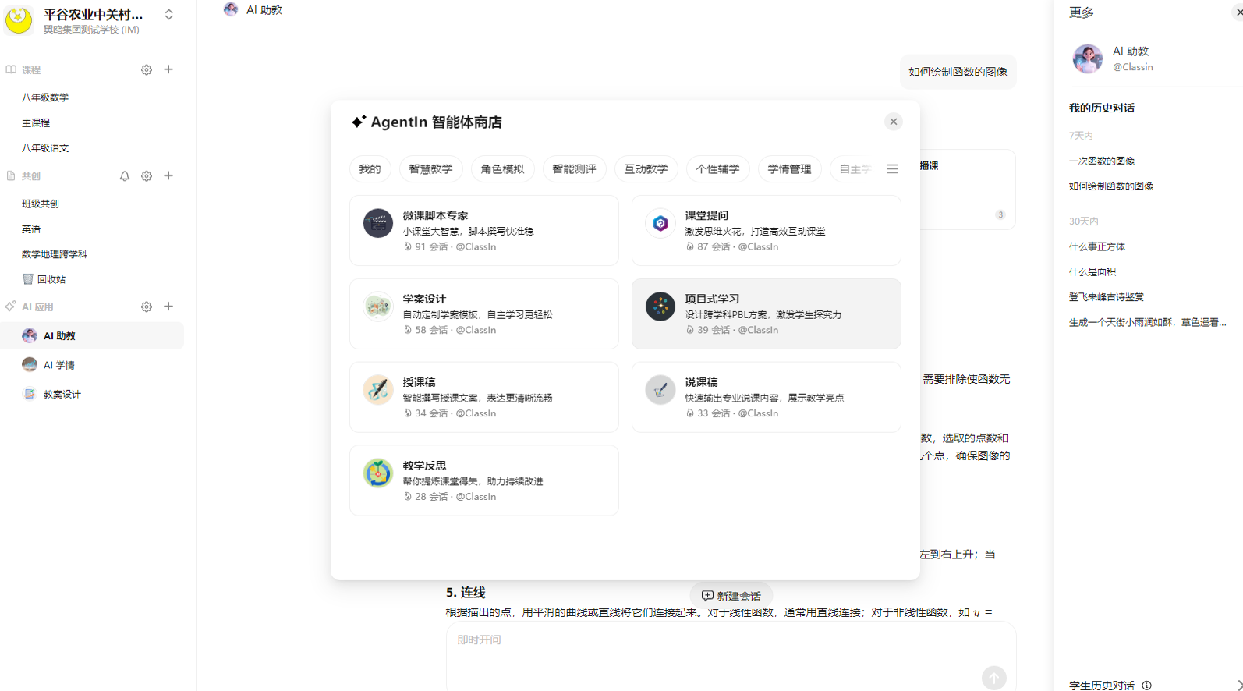The image size is (1243, 691).
Task: Click the AI apps settings gear
Action: tap(147, 307)
